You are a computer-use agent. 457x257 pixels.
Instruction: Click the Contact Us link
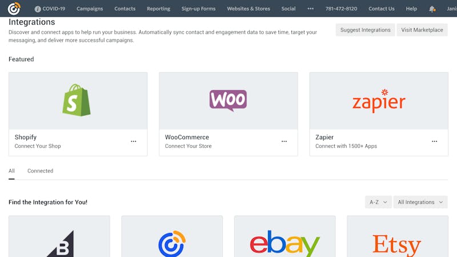point(381,9)
